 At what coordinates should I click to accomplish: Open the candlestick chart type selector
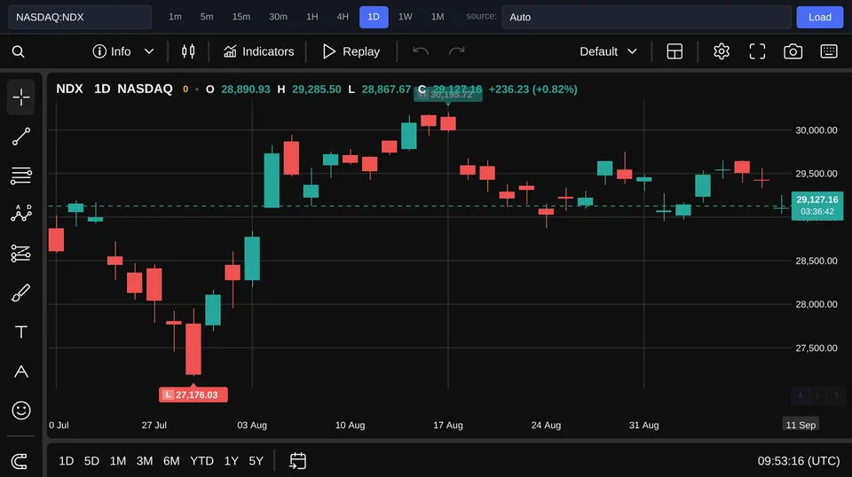(x=188, y=51)
